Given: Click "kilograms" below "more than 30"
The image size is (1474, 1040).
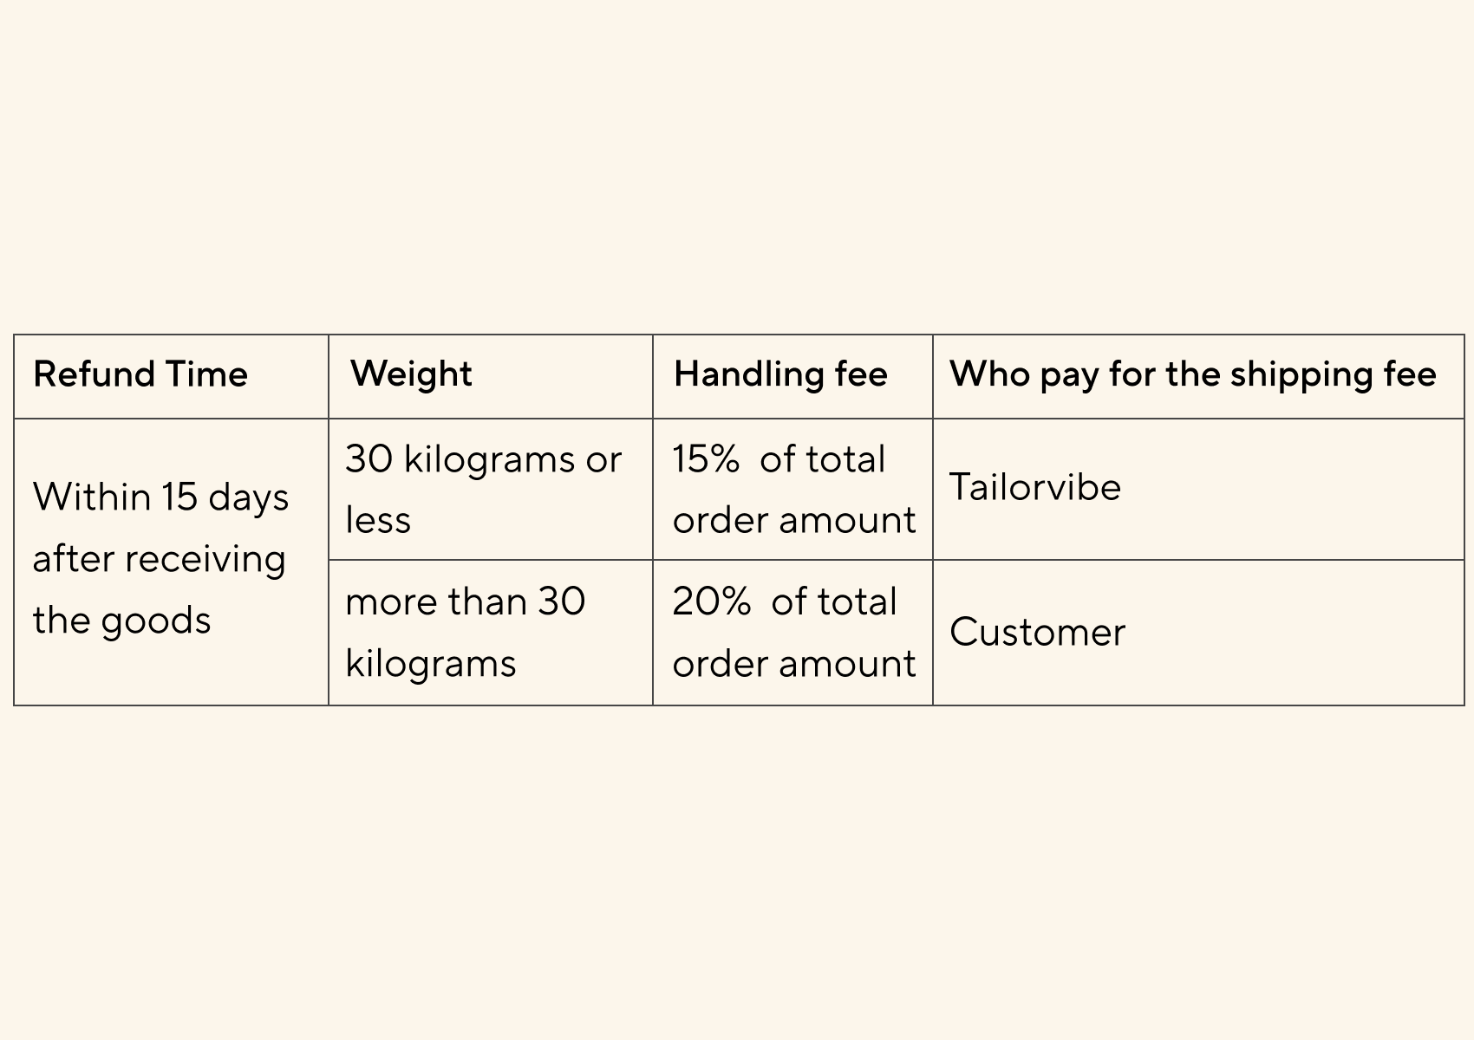Looking at the screenshot, I should click(430, 664).
